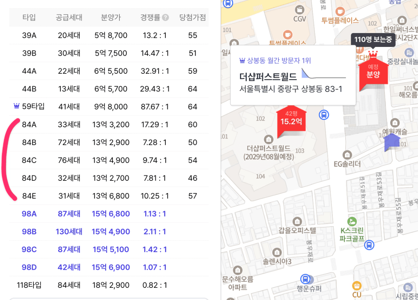The height and width of the screenshot is (300, 418).
Task: Select the 39B type row
Action: pos(109,53)
